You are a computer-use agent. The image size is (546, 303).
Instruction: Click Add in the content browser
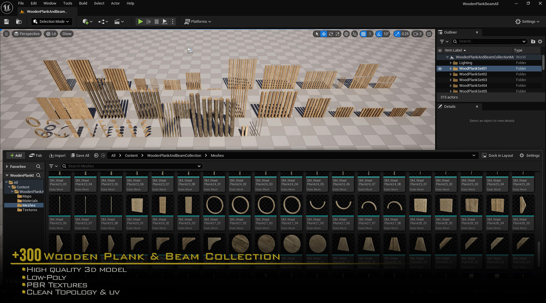point(16,155)
